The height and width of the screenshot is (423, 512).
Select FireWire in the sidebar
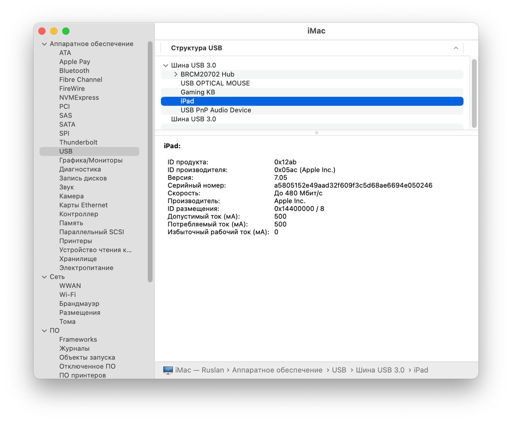pos(72,89)
